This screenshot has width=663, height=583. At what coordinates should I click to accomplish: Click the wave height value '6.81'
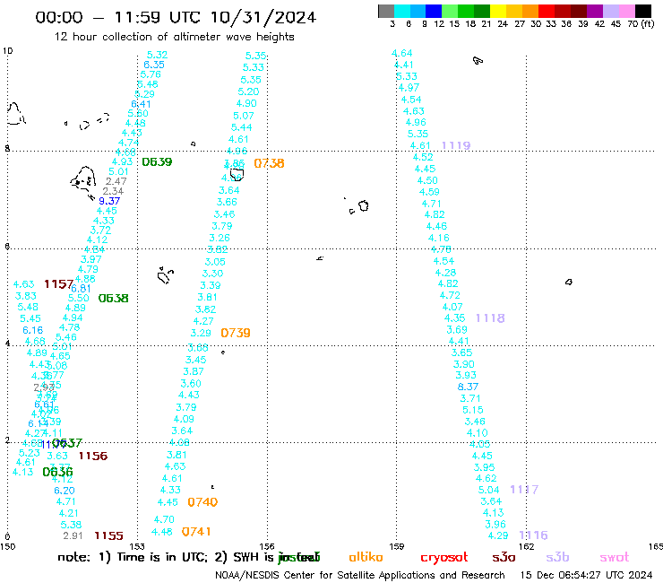tap(81, 289)
